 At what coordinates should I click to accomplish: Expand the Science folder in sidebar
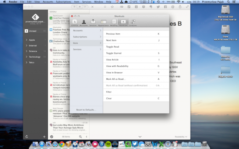pyautogui.click(x=26, y=51)
